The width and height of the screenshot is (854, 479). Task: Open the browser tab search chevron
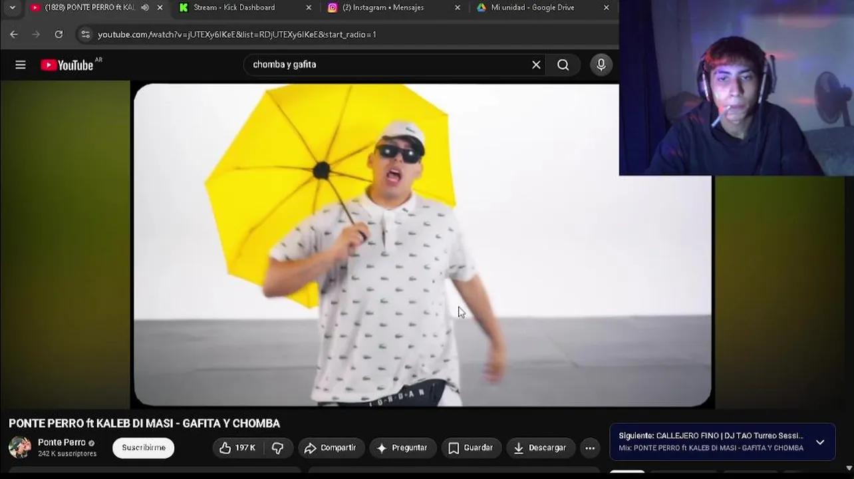[12, 8]
